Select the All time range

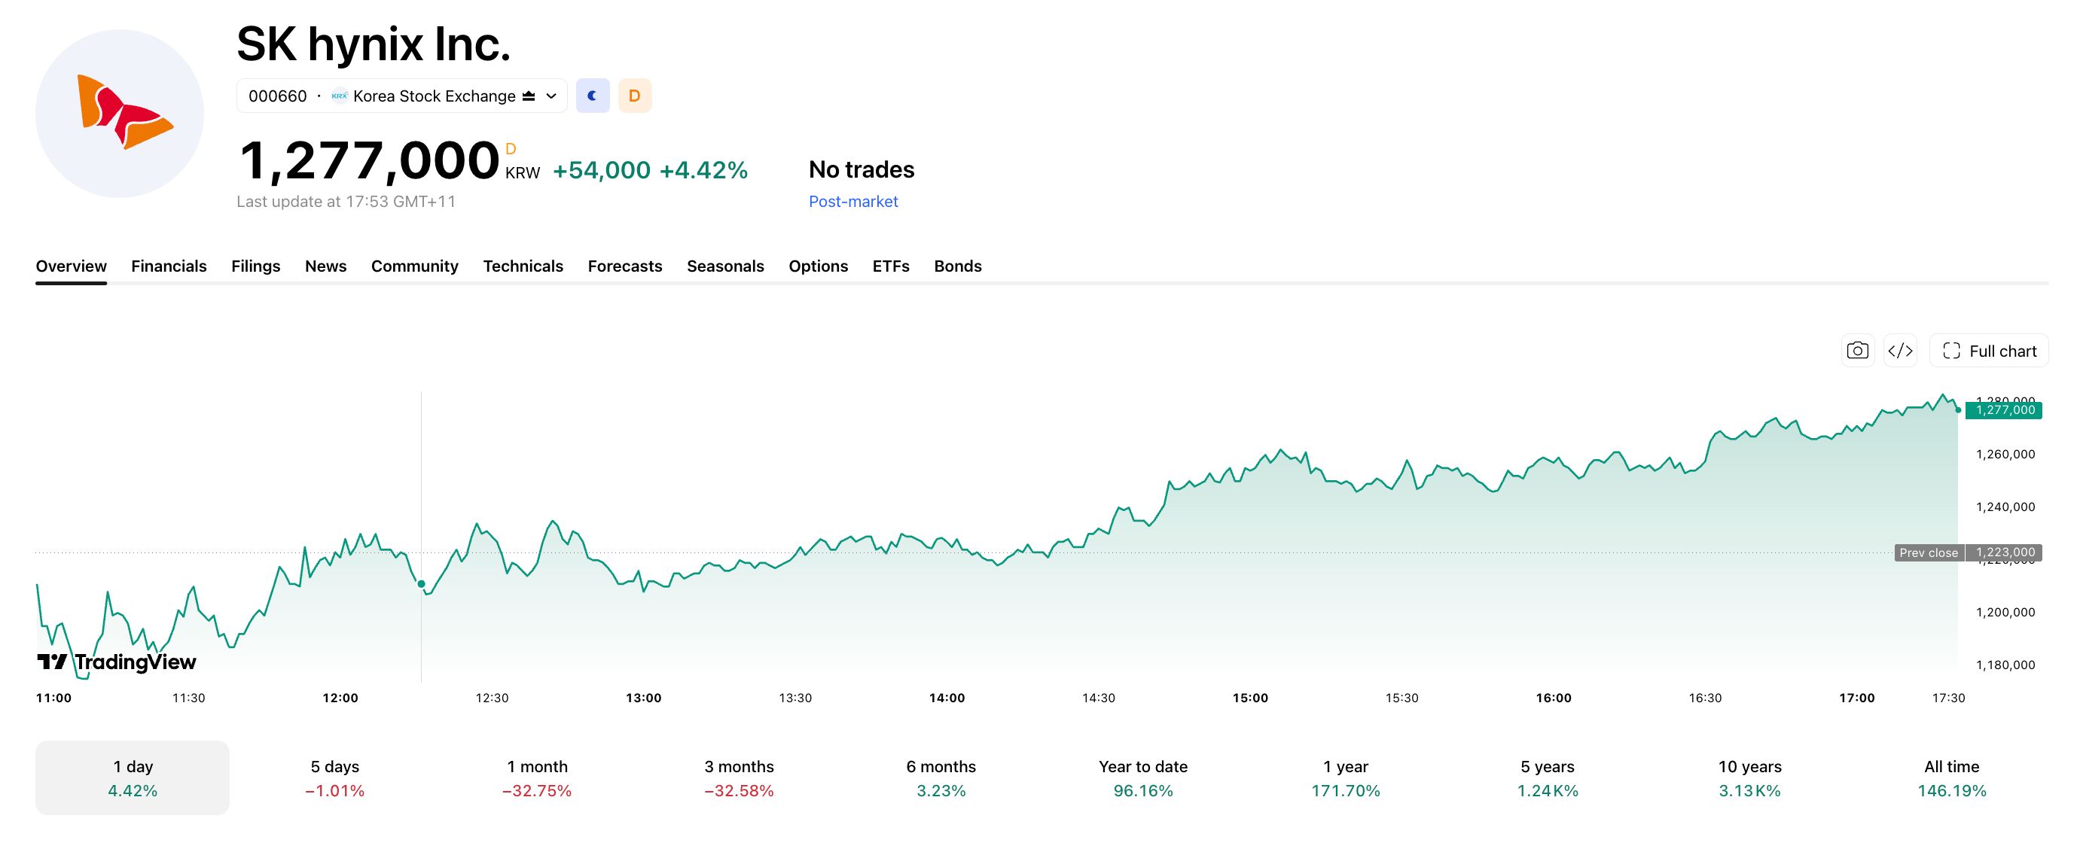click(x=1952, y=777)
